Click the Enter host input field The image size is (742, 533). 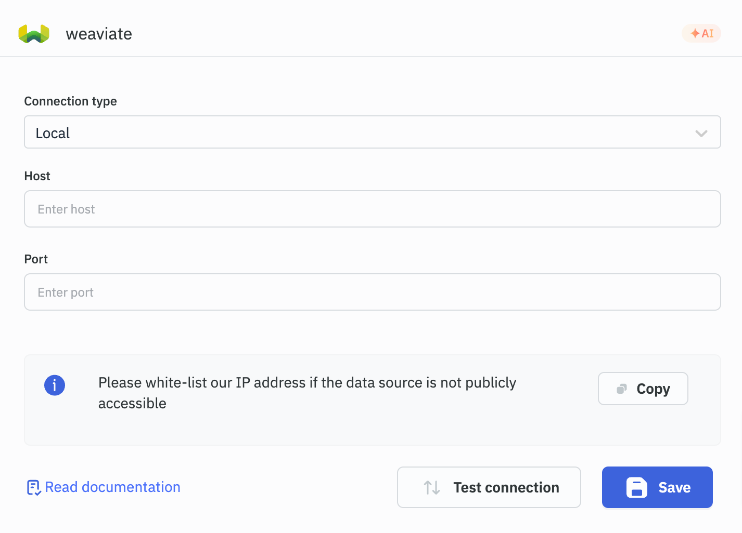(x=372, y=209)
